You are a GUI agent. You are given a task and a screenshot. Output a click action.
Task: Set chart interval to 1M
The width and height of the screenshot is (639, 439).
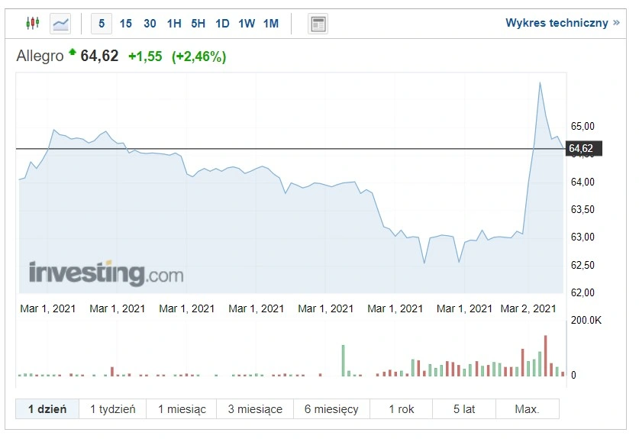click(x=271, y=24)
